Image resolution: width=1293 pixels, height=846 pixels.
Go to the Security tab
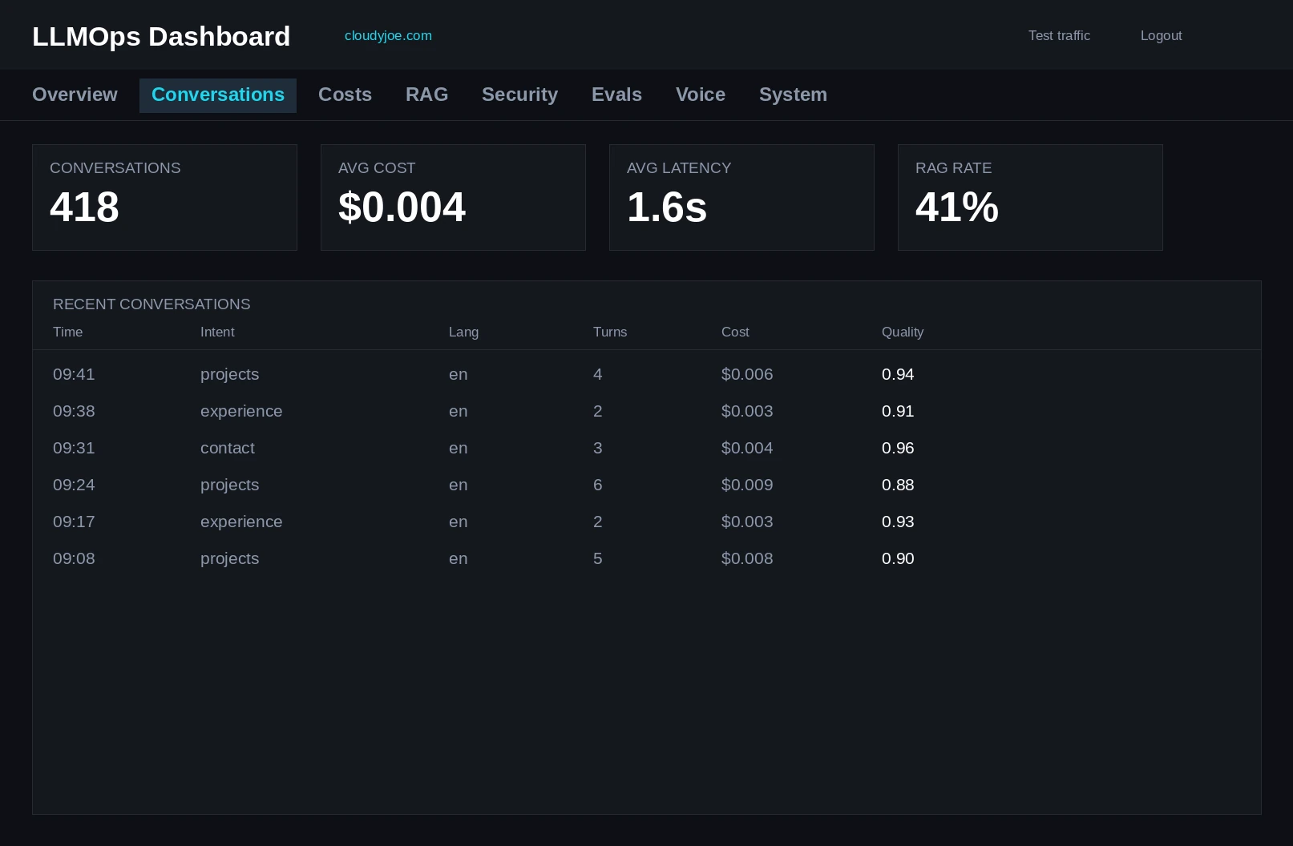click(x=519, y=95)
